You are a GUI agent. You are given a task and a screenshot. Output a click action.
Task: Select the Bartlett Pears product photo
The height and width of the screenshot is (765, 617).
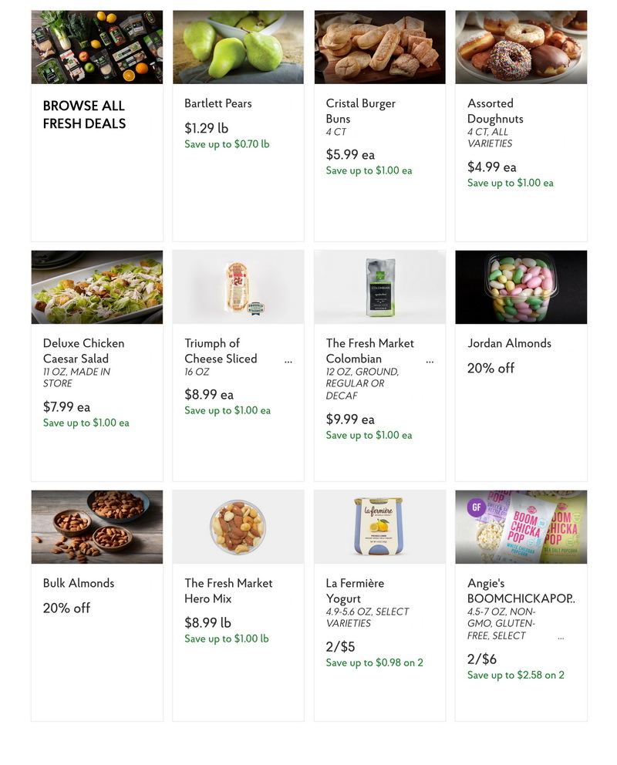tap(238, 47)
